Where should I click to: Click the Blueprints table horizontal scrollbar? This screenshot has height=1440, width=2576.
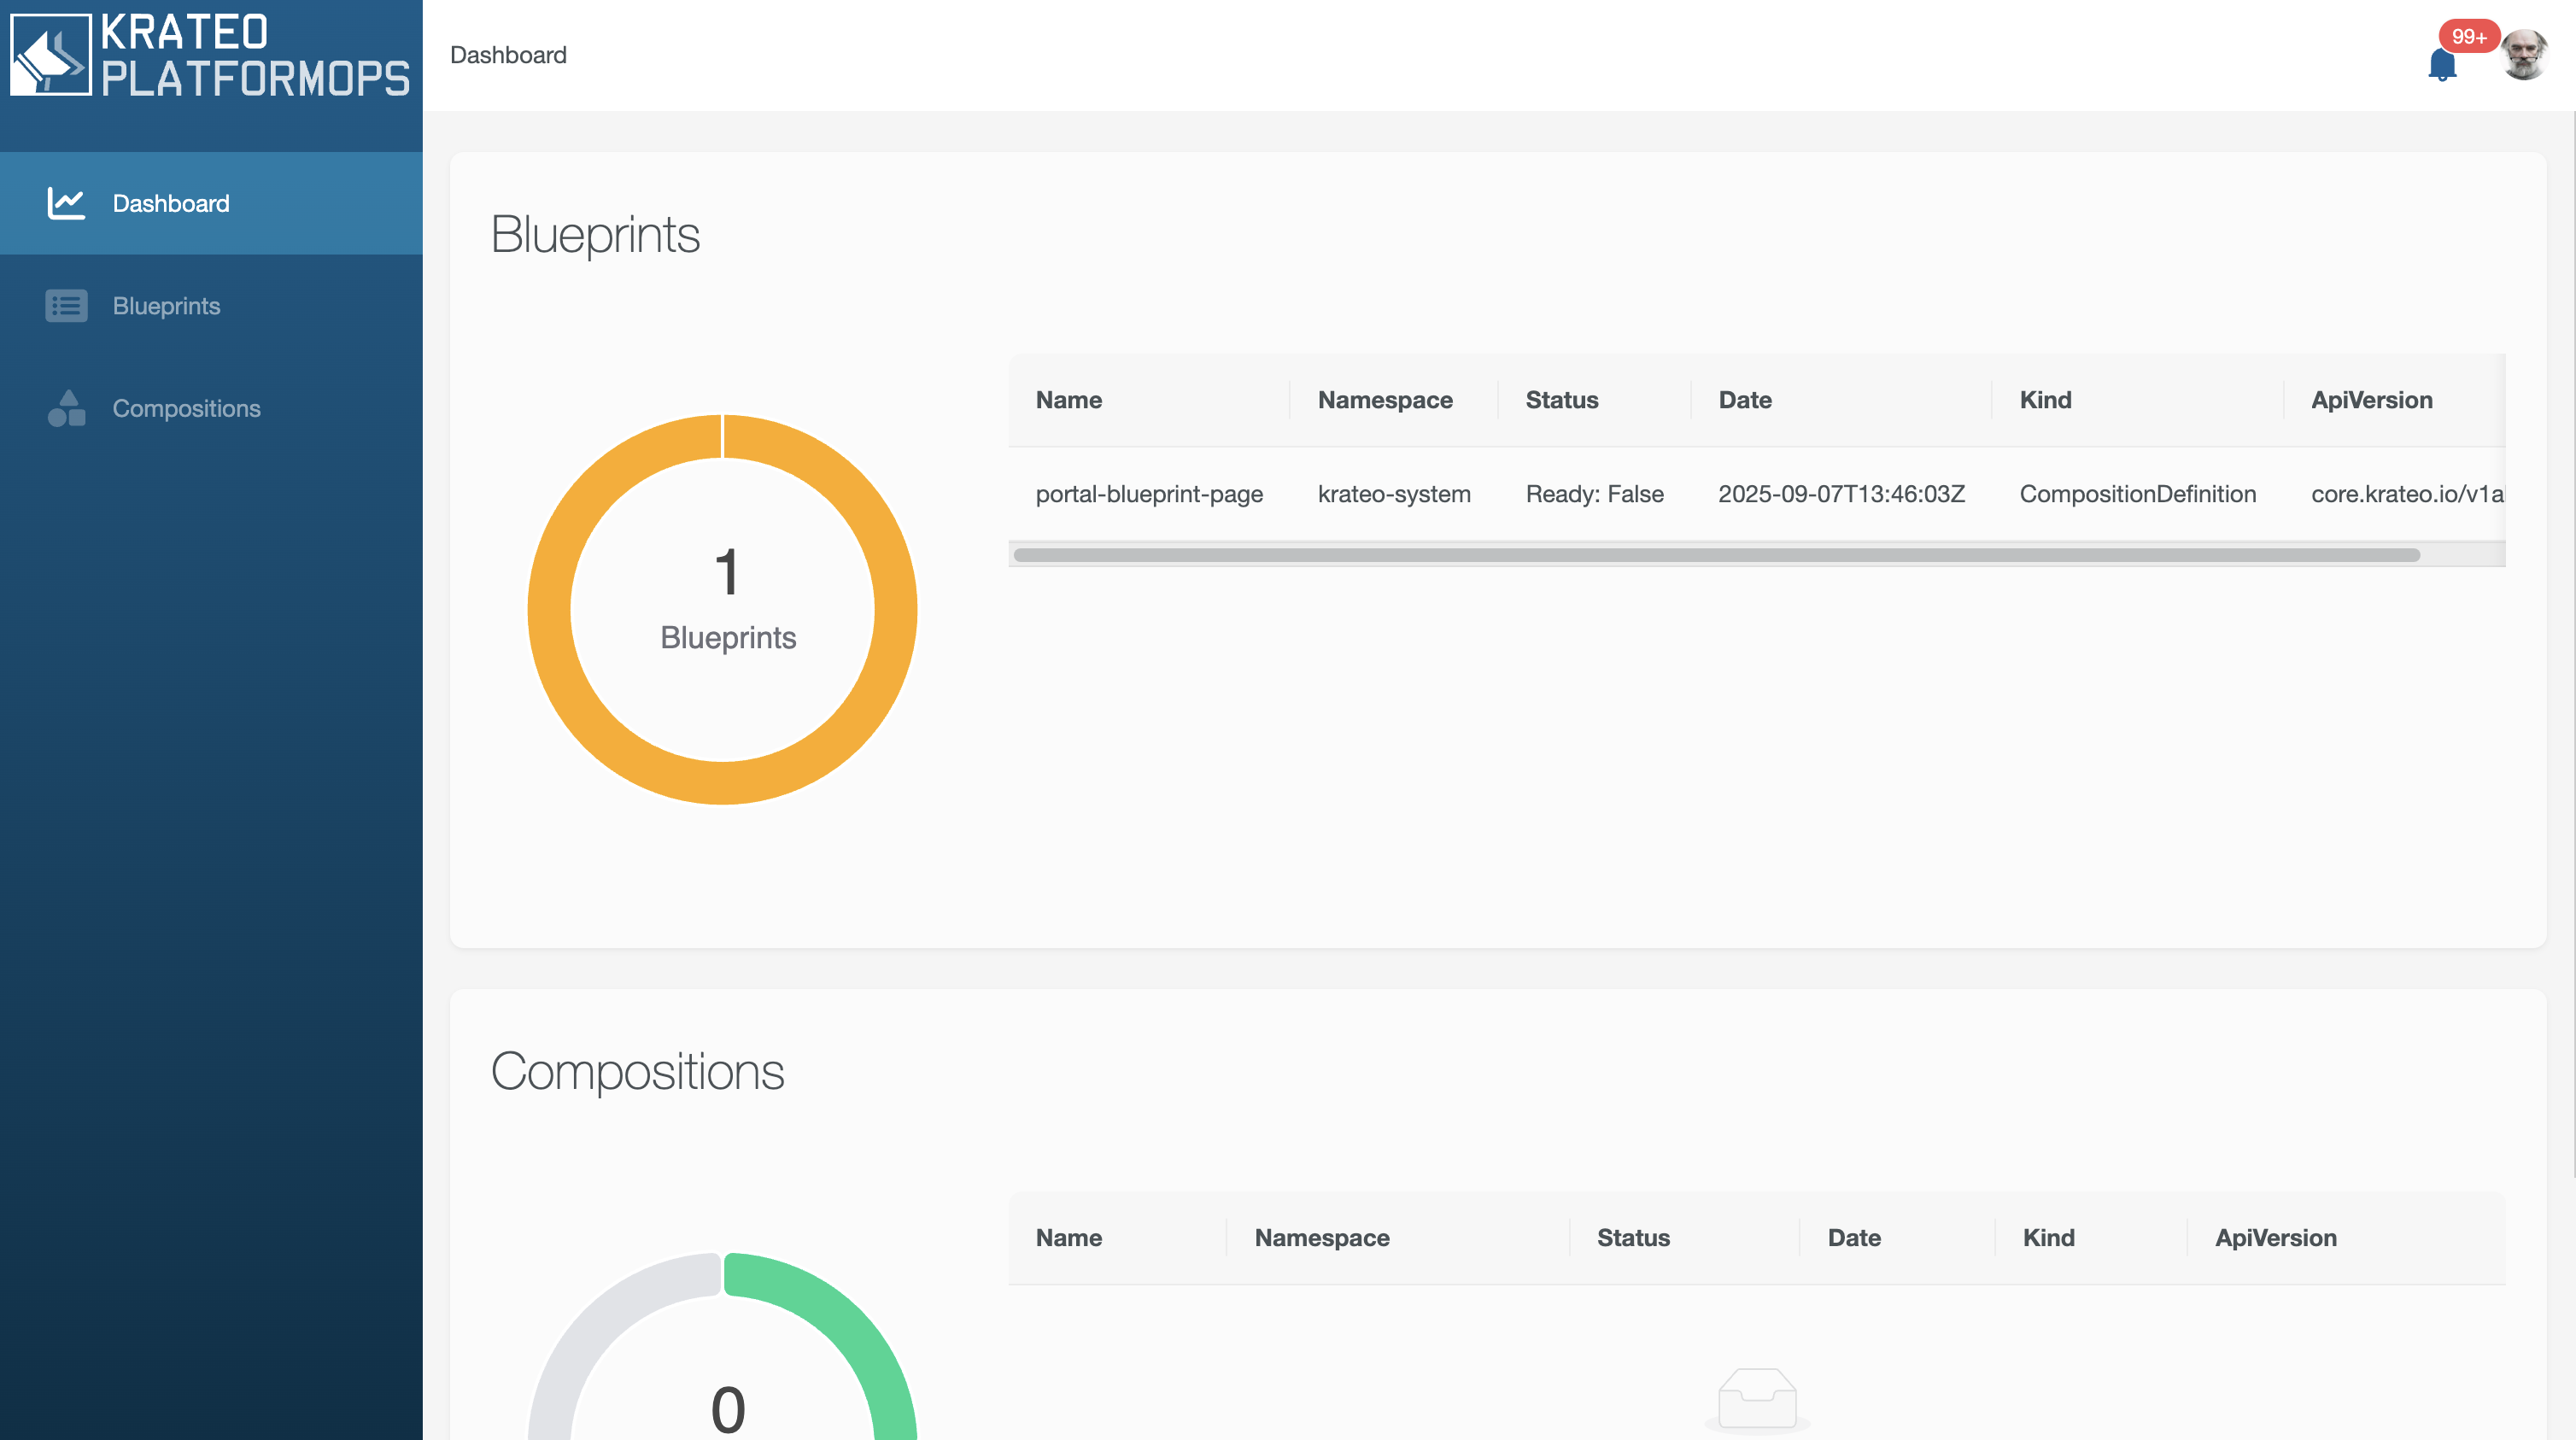tap(1716, 555)
